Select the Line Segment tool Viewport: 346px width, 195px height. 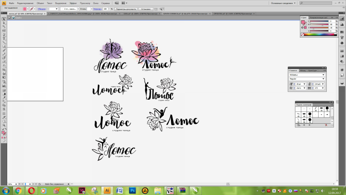click(4, 42)
